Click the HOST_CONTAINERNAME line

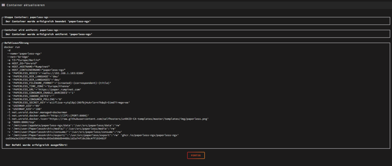pos(36,70)
